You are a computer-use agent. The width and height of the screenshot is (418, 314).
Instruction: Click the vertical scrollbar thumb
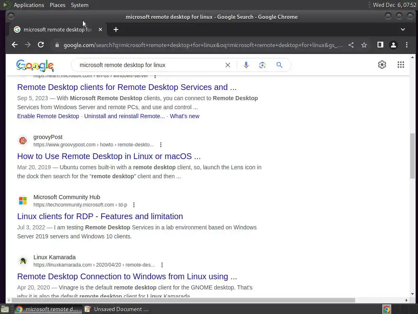412,156
